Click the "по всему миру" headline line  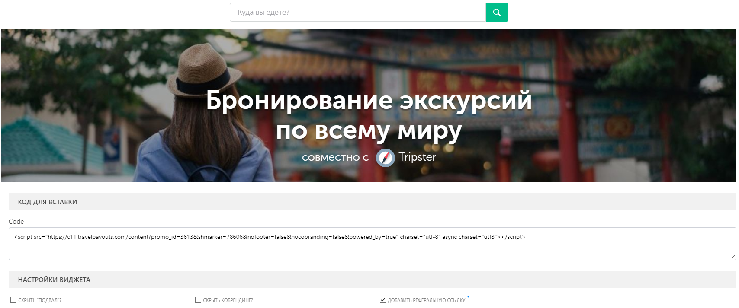coord(369,131)
